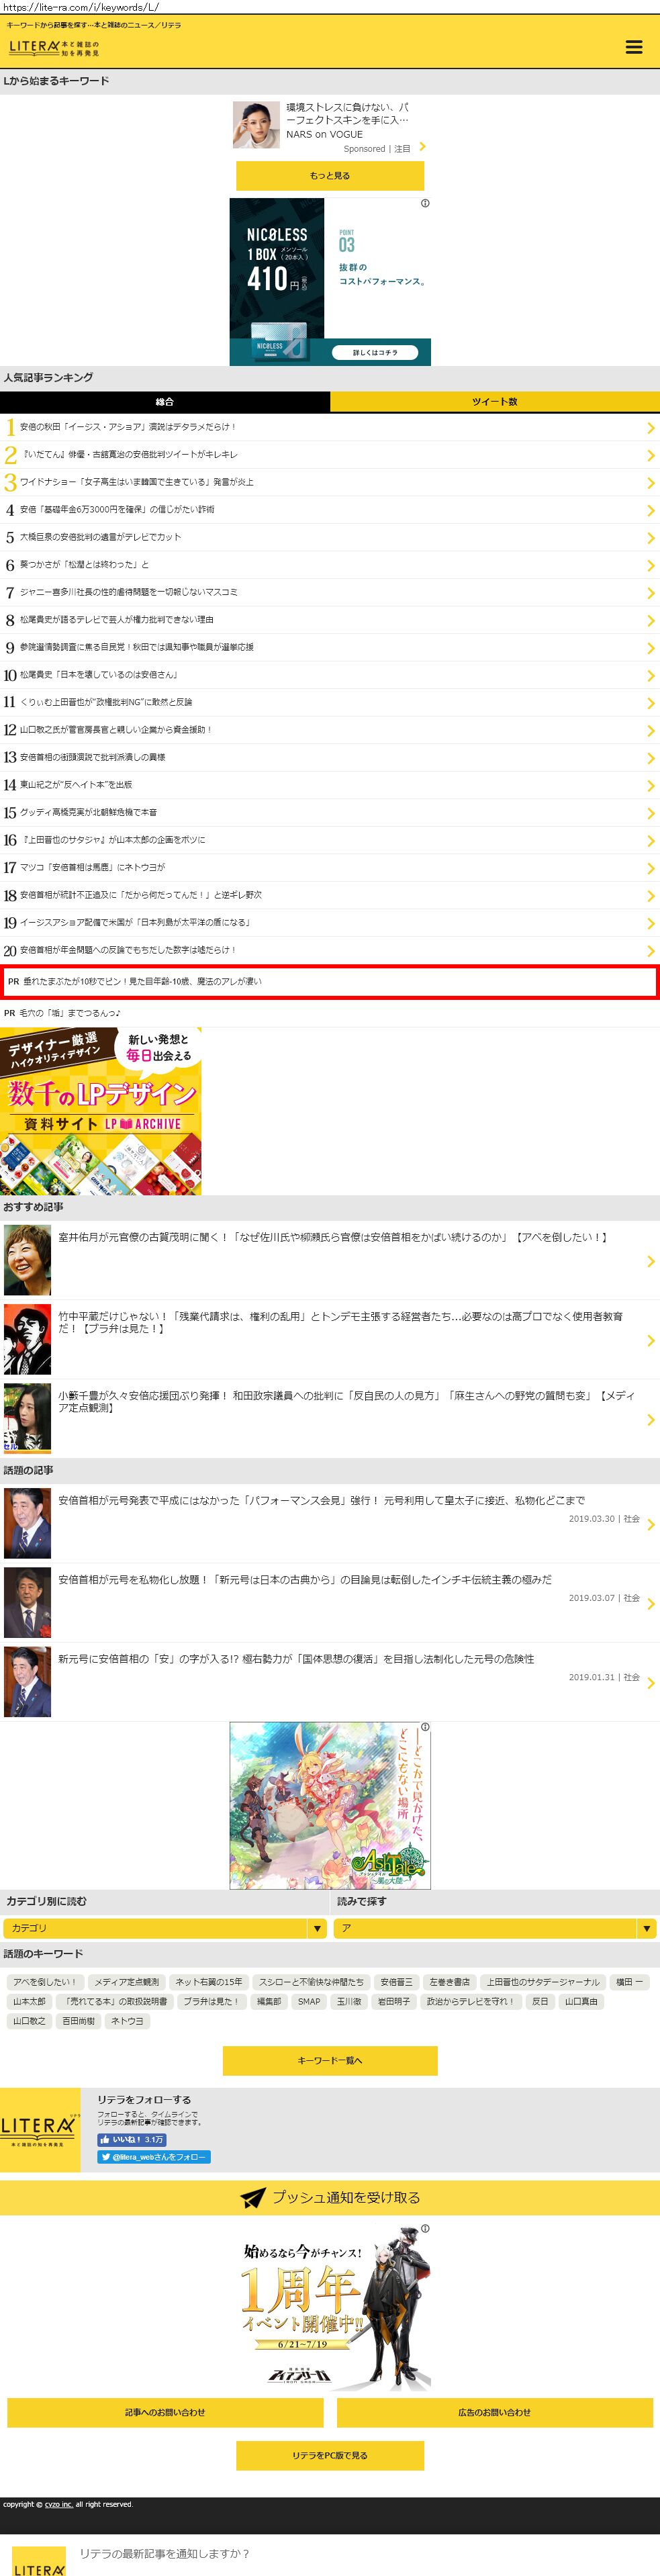The width and height of the screenshot is (660, 2576).
Task: Click the Twitter @litera_web follow button
Action: pyautogui.click(x=154, y=2157)
